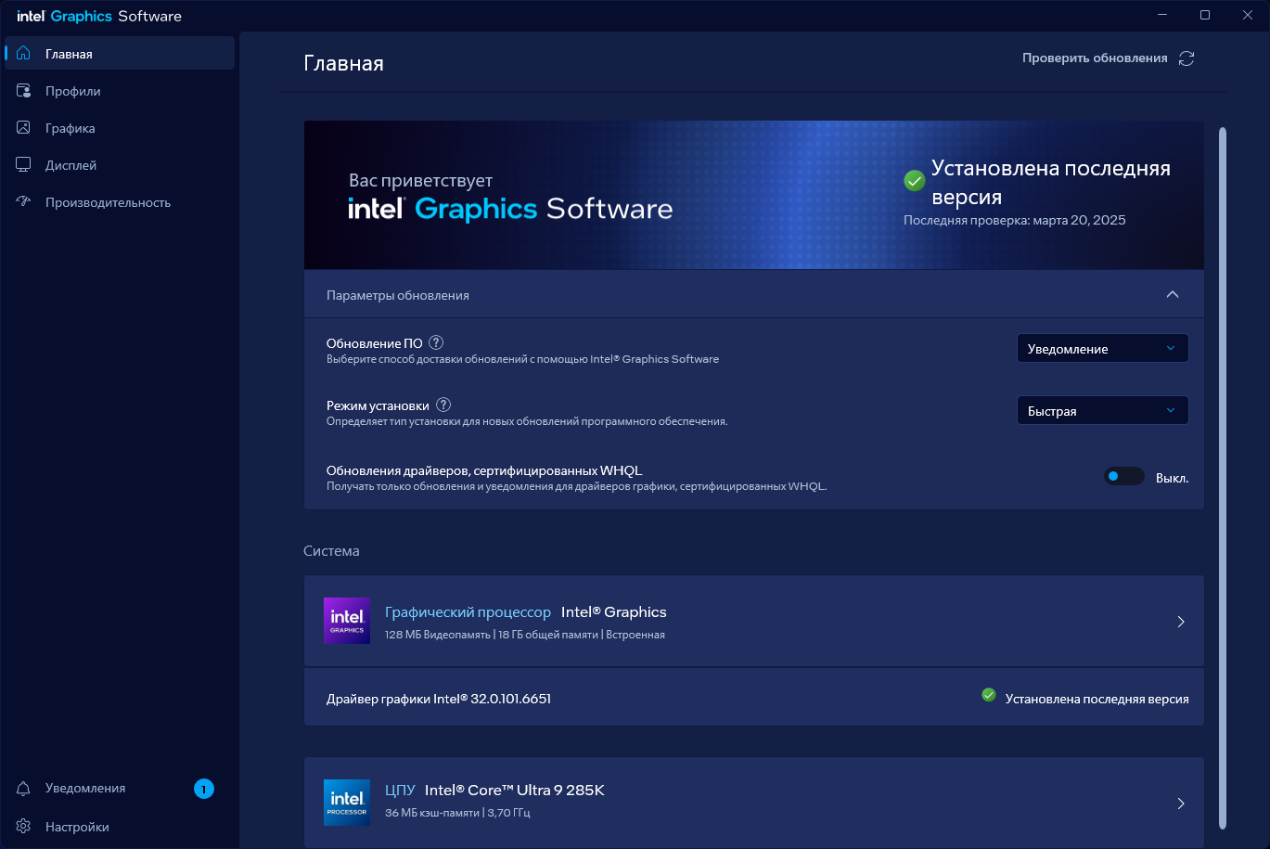Click the Profiles icon in sidebar

(24, 91)
